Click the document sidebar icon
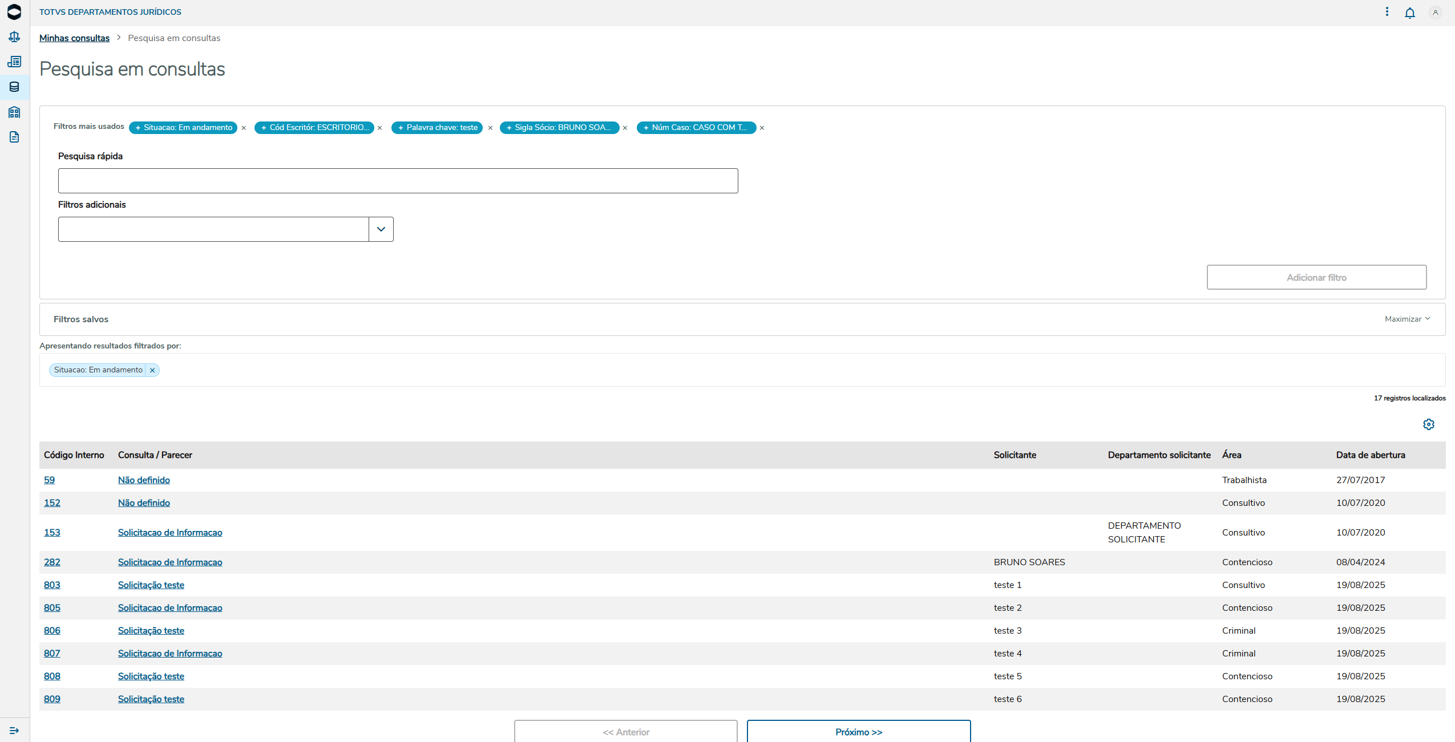The image size is (1455, 742). (14, 137)
